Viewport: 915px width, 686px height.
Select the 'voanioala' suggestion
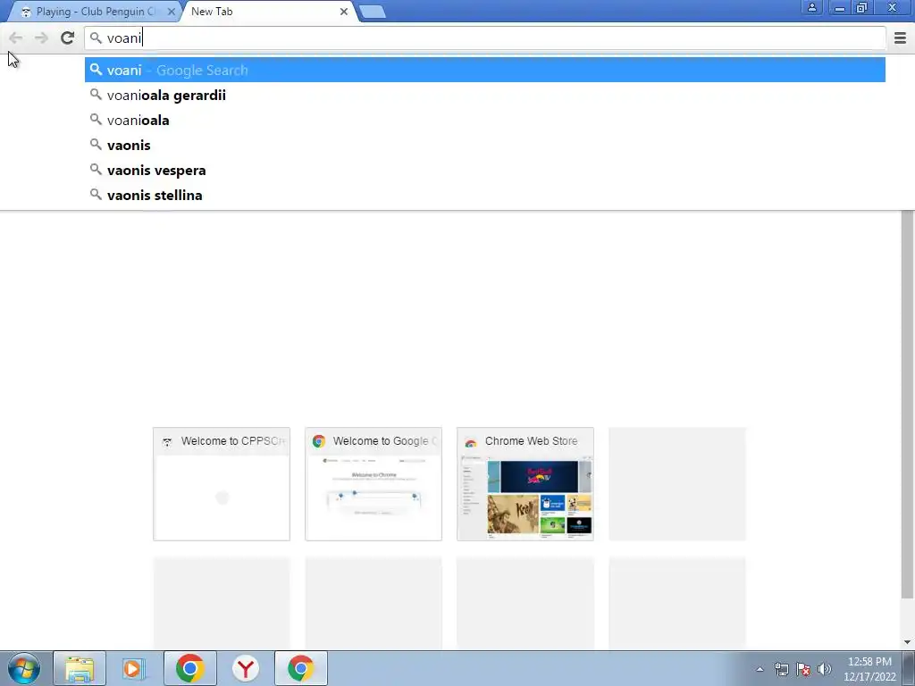point(485,121)
